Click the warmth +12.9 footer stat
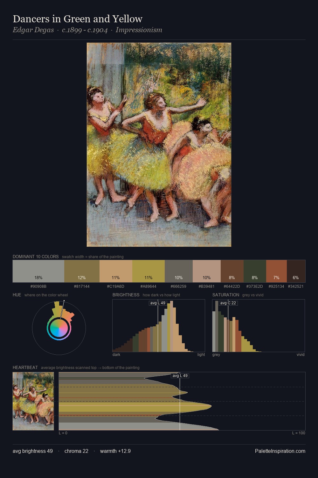 (115, 451)
